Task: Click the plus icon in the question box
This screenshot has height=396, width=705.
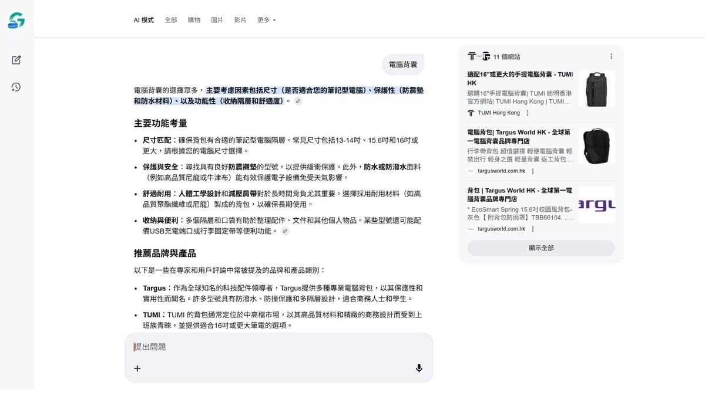Action: (x=137, y=368)
